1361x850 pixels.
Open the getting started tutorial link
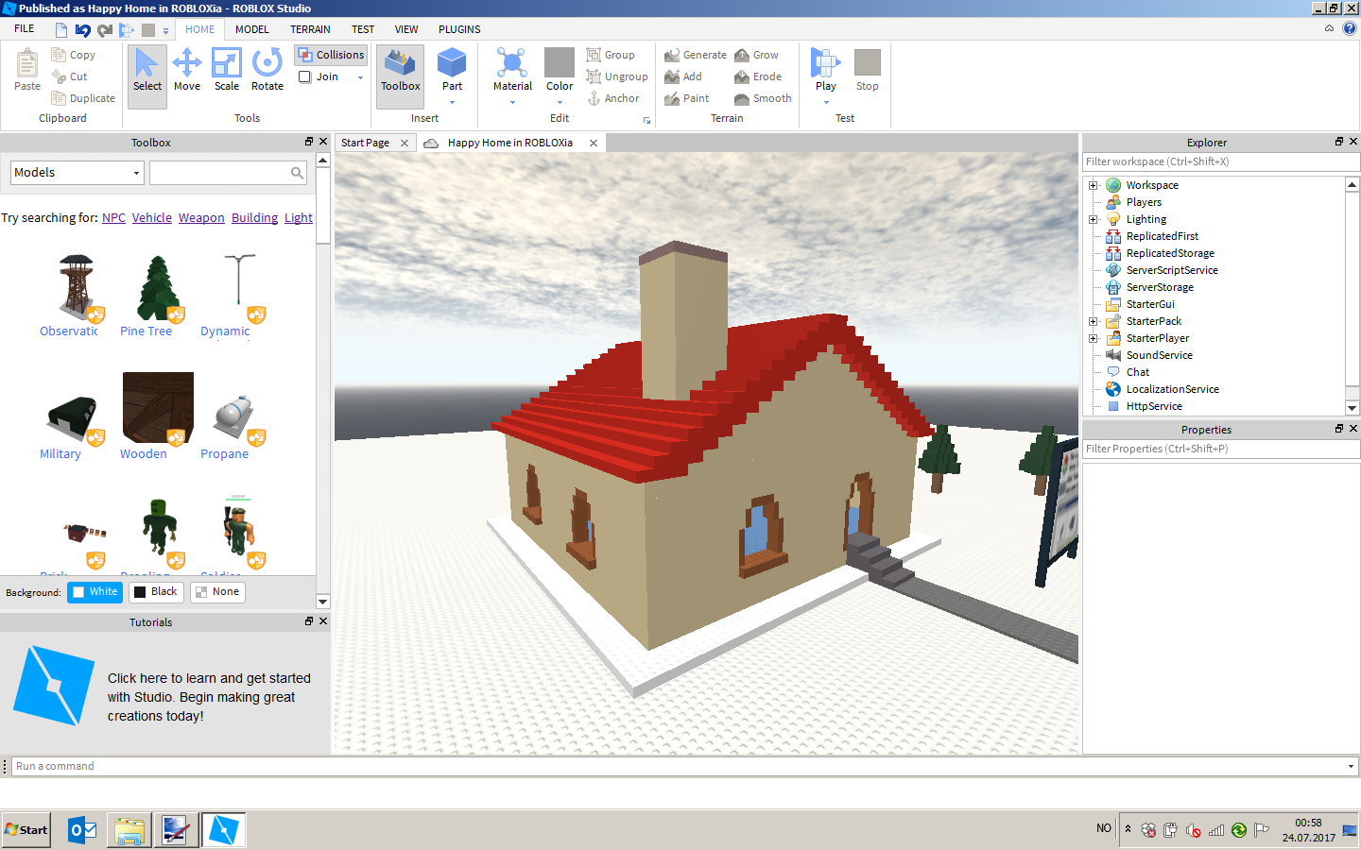tap(209, 697)
